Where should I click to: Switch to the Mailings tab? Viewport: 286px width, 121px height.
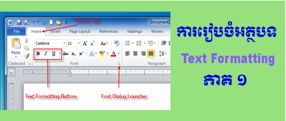[135, 31]
